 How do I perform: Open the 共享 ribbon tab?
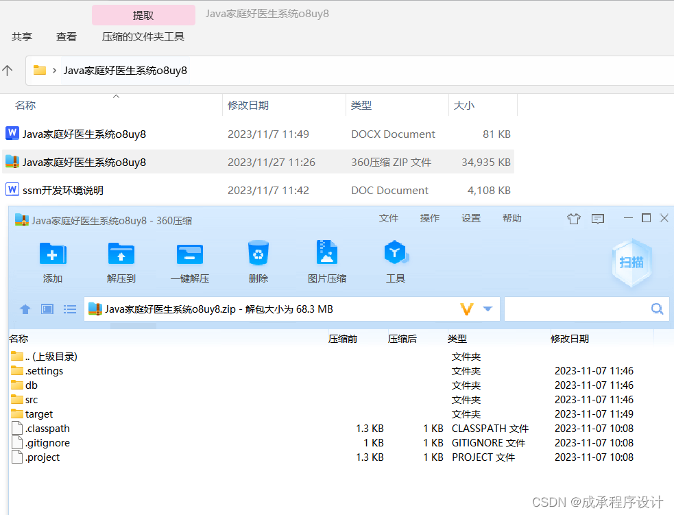(22, 37)
